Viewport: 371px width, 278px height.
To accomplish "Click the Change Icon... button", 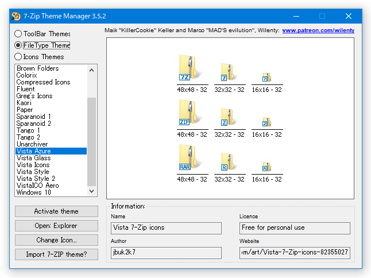I will [x=56, y=240].
